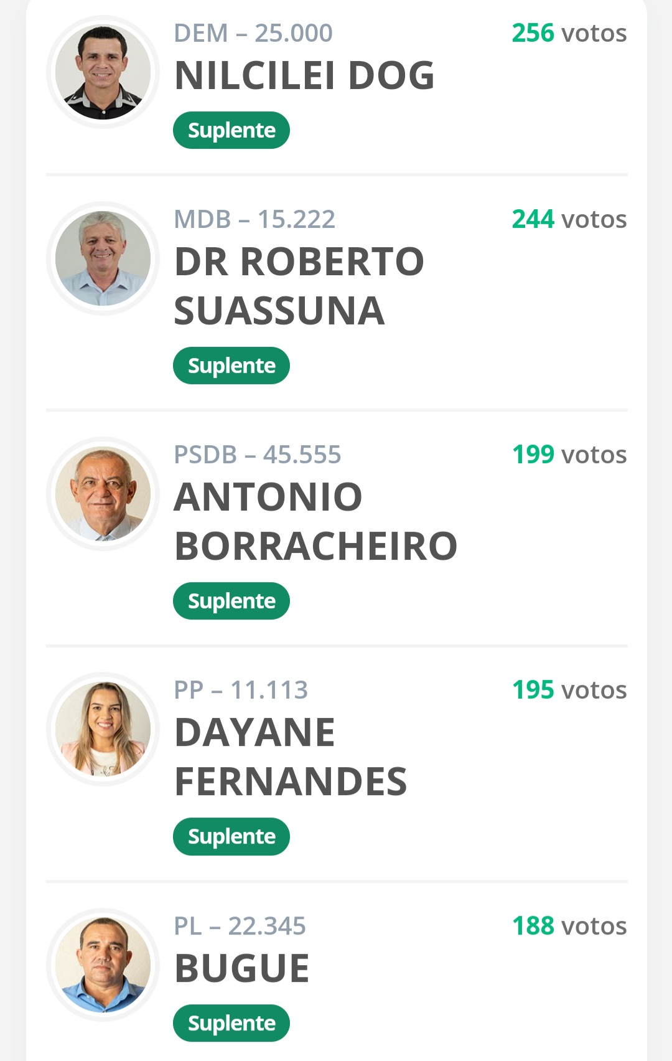The height and width of the screenshot is (1061, 672).
Task: Click the NILCILEI DOG candidate name
Action: (304, 75)
